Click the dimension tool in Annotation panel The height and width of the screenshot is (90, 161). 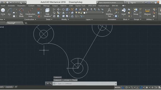116,9
